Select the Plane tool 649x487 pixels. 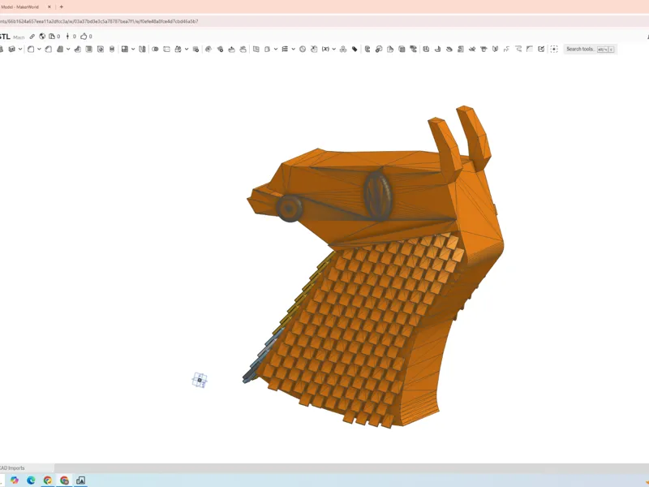point(285,49)
